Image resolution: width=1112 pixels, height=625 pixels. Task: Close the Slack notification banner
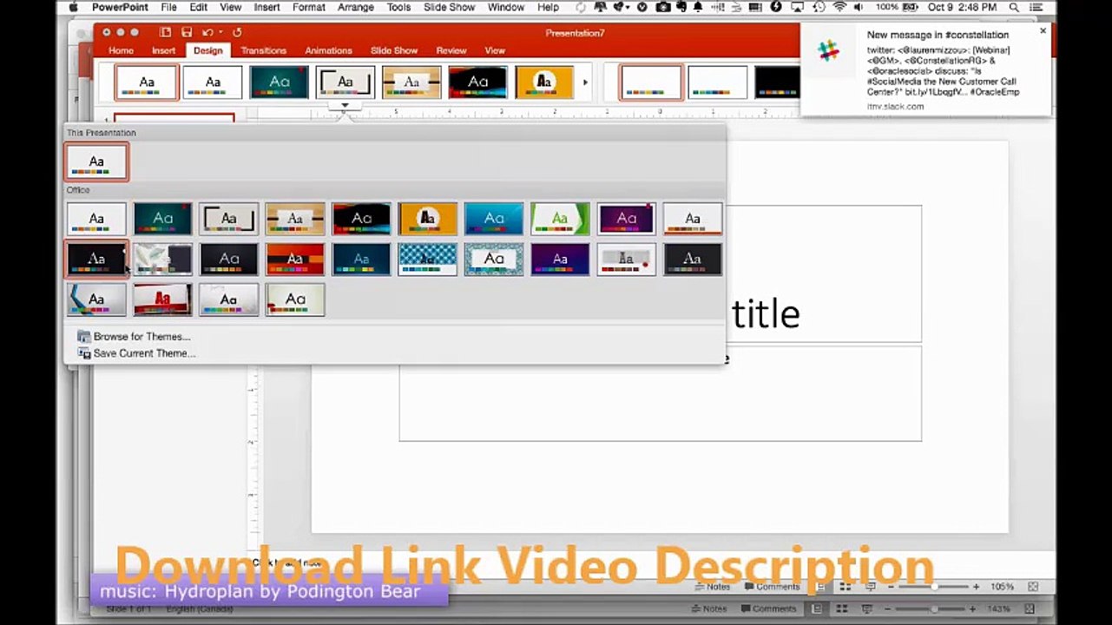[1043, 31]
